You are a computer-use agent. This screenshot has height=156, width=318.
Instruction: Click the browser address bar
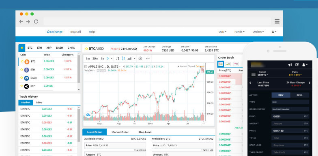[x=157, y=21]
